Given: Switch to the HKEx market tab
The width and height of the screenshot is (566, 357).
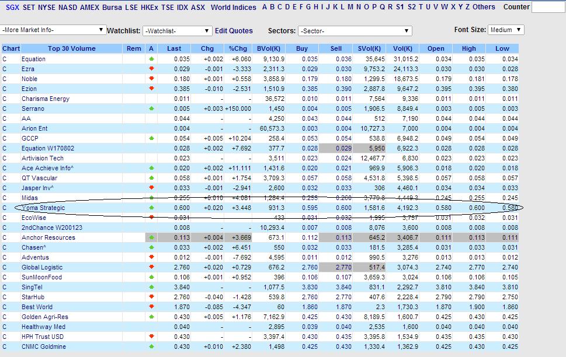Looking at the screenshot, I should [x=150, y=7].
